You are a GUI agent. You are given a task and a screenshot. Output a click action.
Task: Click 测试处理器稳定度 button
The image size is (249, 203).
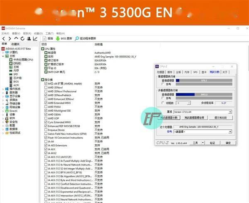(x=194, y=118)
